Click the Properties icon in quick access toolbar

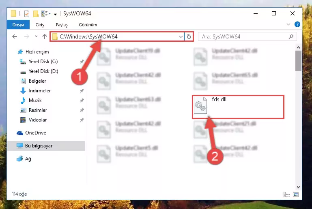pyautogui.click(x=27, y=14)
